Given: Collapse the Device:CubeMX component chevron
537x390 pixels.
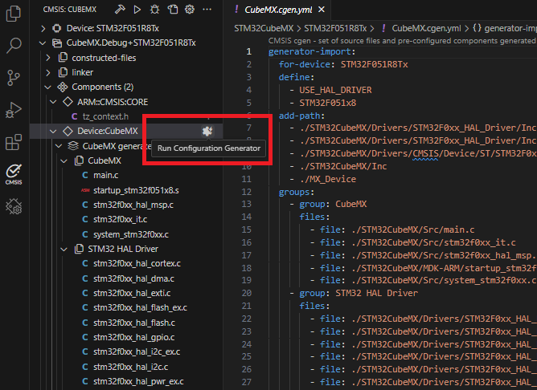Looking at the screenshot, I should 53,131.
